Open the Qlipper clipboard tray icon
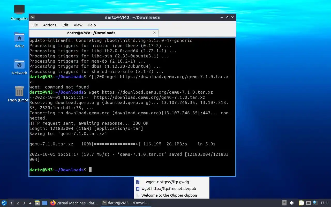 pos(301,203)
